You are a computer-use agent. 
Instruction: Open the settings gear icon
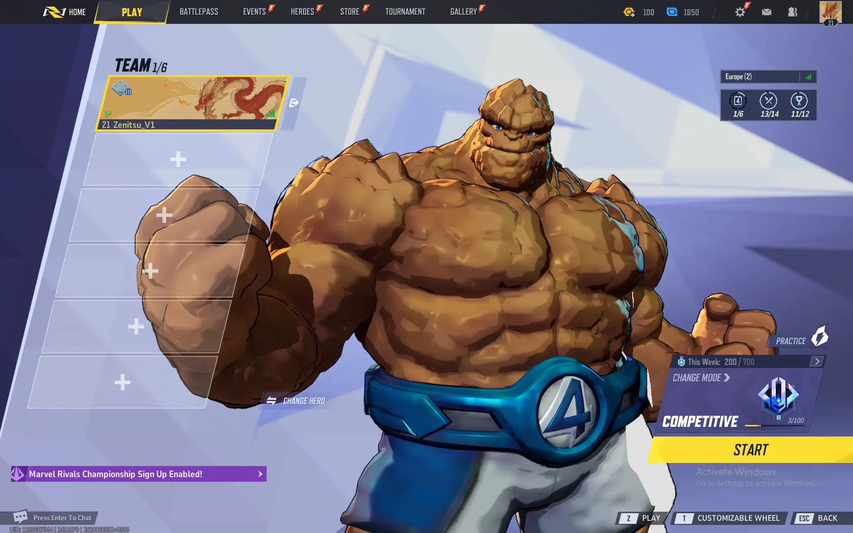coord(740,12)
